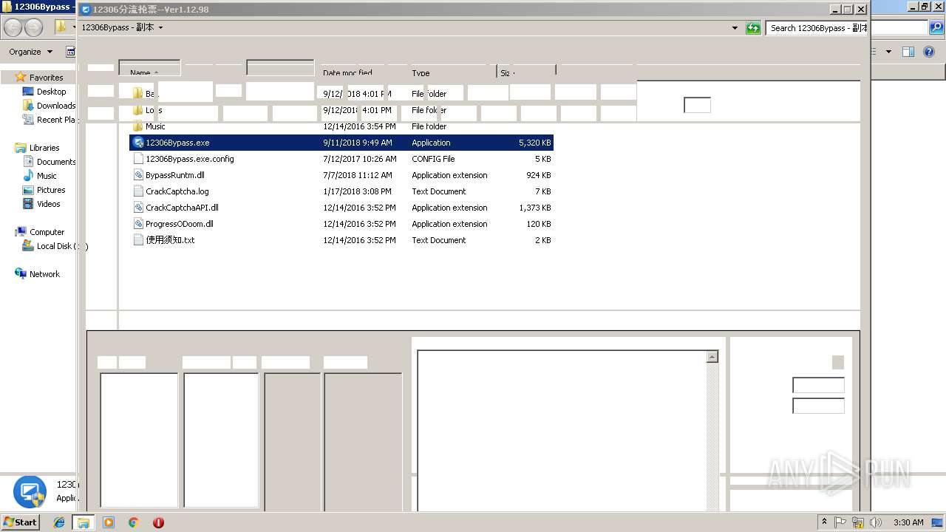Click the Windows Explorer taskbar icon
The height and width of the screenshot is (532, 946).
click(x=84, y=522)
